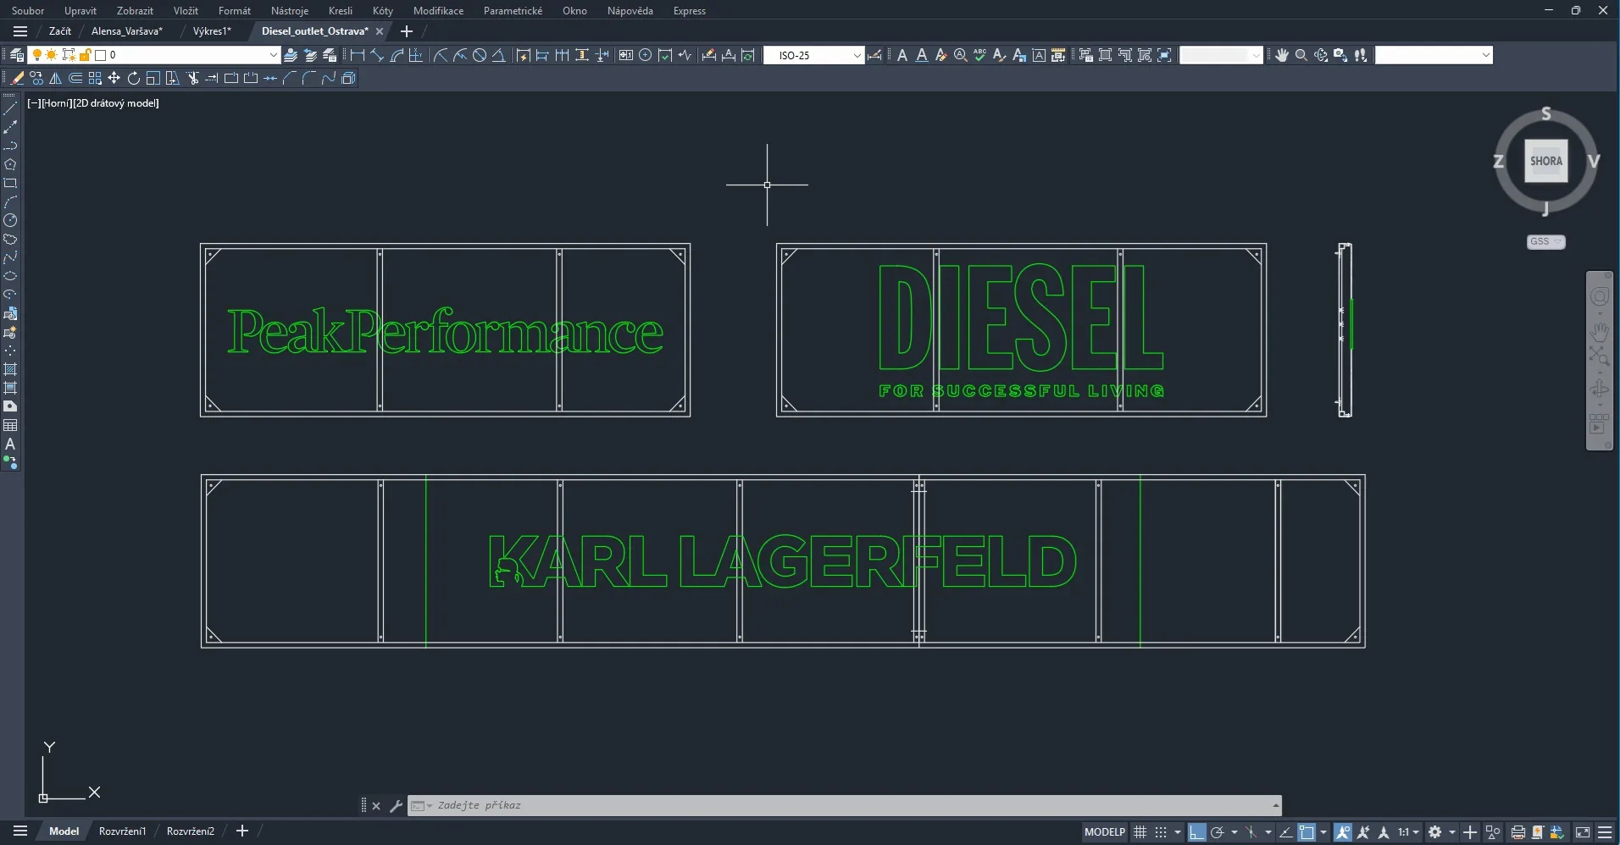Toggle annotation objects visibility
Viewport: 1620px width, 845px height.
pyautogui.click(x=1343, y=832)
